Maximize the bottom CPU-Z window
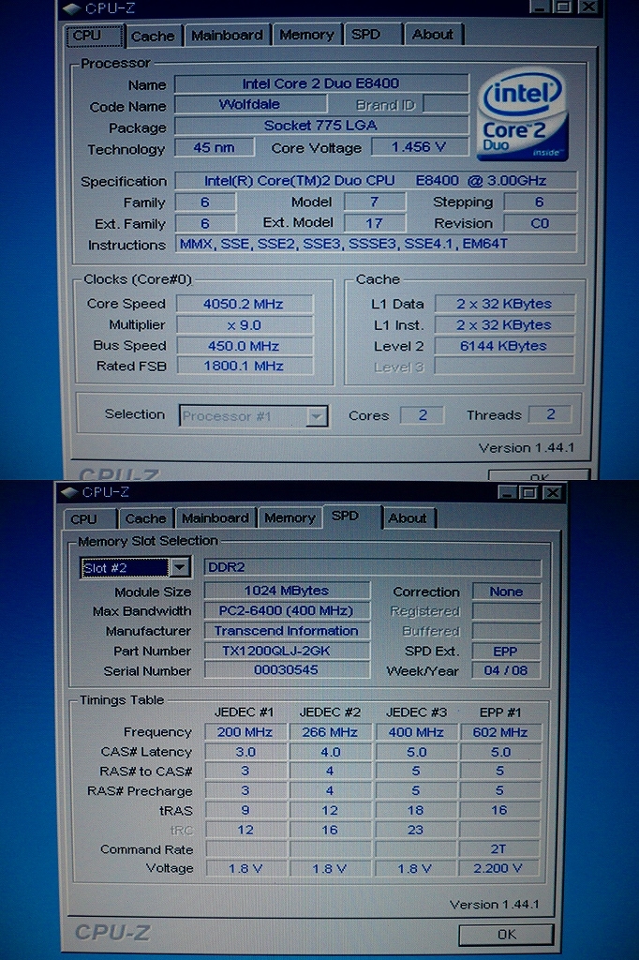This screenshot has width=639, height=960. 528,492
